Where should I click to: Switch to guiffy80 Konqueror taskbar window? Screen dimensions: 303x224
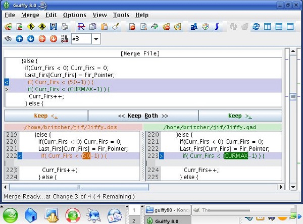tap(168, 210)
